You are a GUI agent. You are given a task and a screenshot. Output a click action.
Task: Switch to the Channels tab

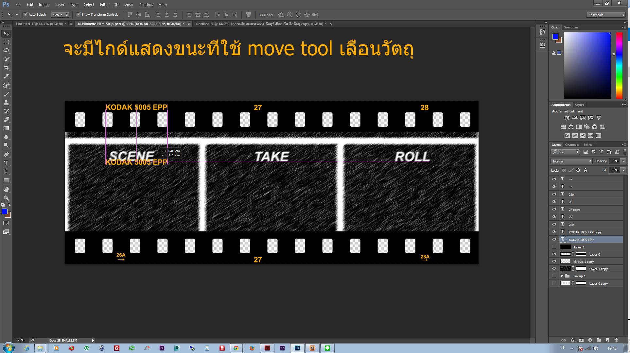571,144
